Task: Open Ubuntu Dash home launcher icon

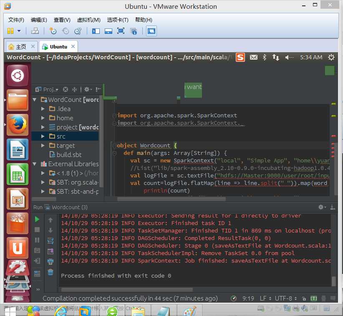Action: [18, 76]
